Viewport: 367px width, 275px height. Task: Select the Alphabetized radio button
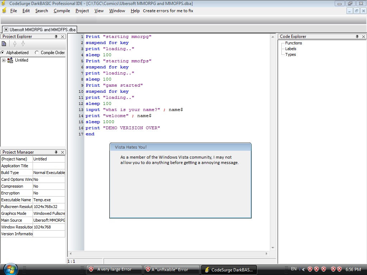3,53
